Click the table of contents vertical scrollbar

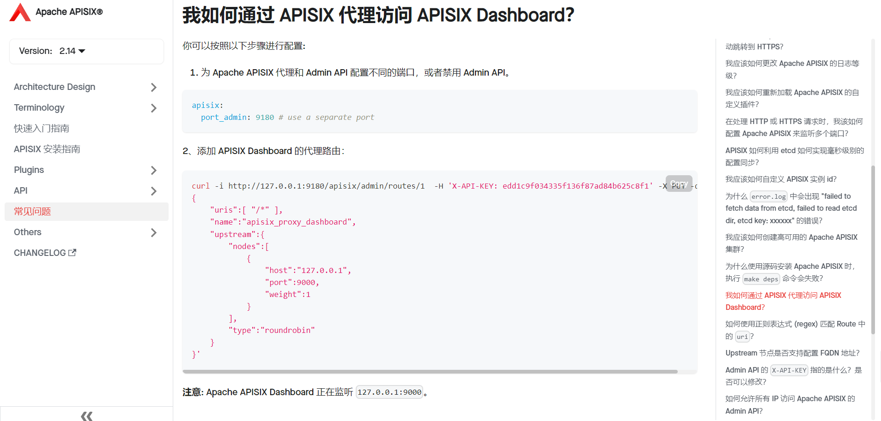pos(873,249)
